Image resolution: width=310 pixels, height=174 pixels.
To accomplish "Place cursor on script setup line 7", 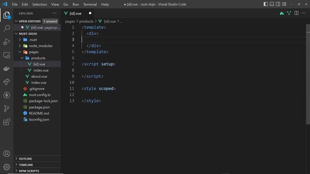I will pos(99,64).
